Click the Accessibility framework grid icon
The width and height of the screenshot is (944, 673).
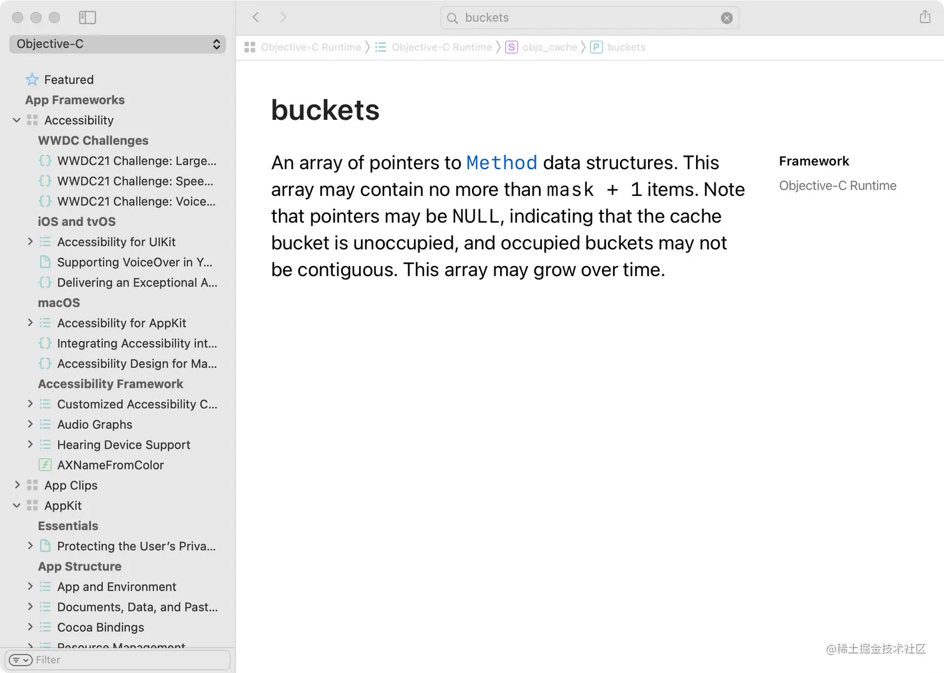pos(32,120)
